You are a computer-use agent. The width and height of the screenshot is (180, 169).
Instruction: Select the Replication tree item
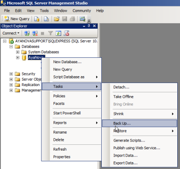(x=31, y=85)
